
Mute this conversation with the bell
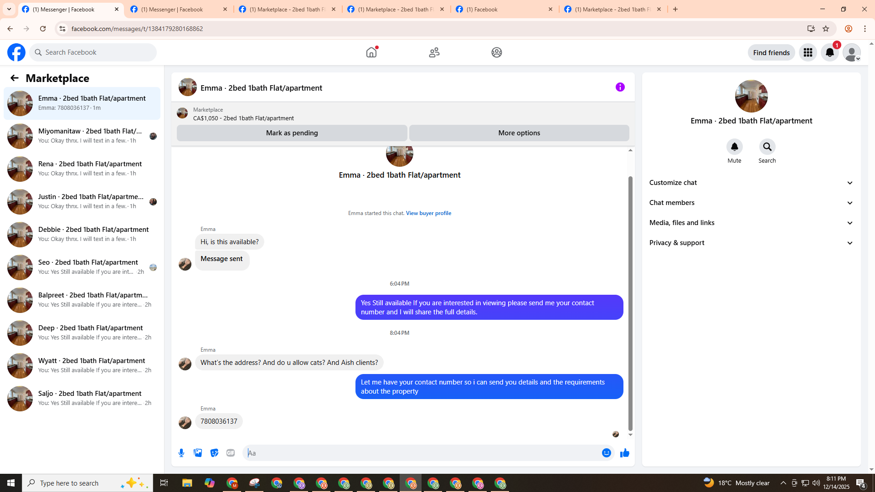point(734,147)
